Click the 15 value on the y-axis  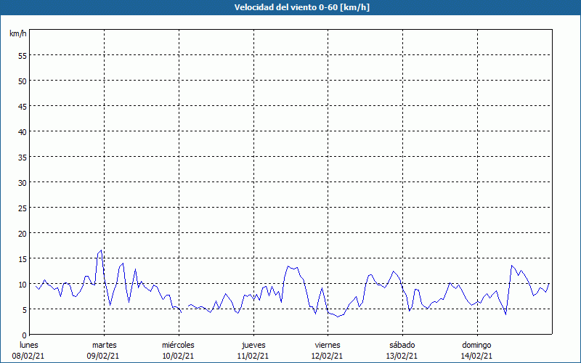[x=23, y=259]
